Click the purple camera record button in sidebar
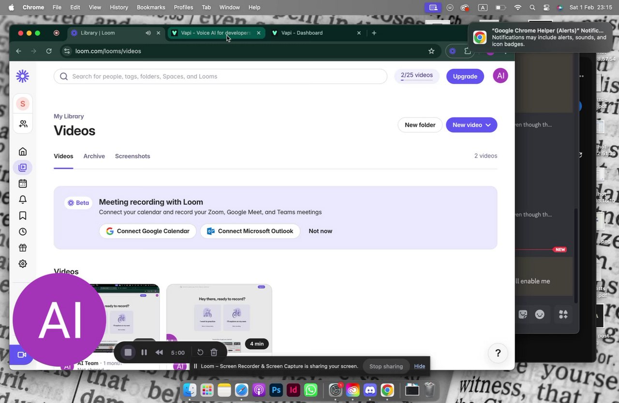 click(21, 355)
